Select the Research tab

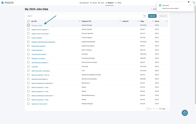pos(109,3)
